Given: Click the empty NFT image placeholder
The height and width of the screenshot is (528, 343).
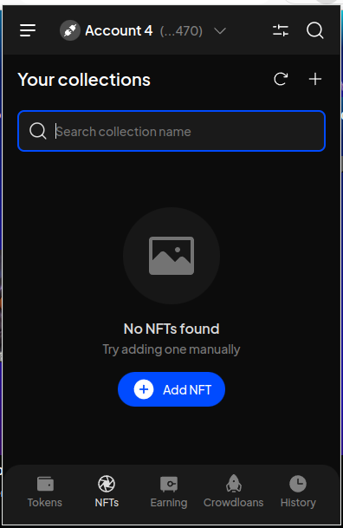Looking at the screenshot, I should [x=171, y=256].
